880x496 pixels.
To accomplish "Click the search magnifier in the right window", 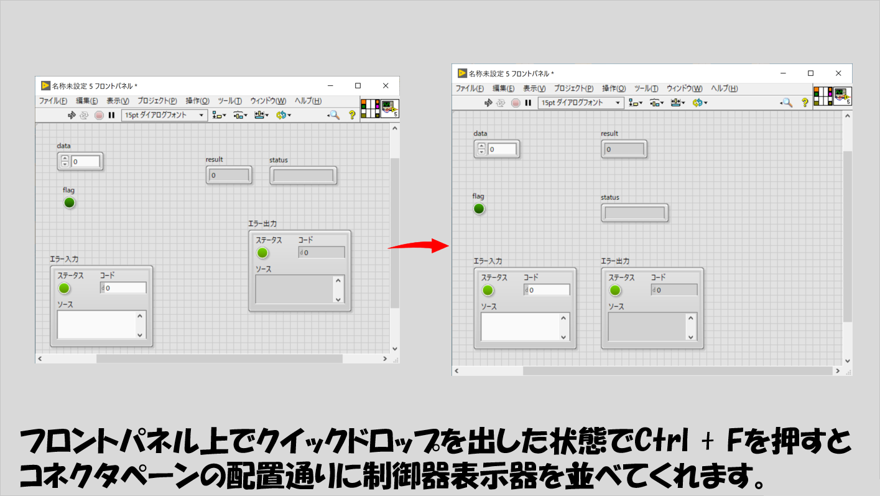I will point(787,103).
